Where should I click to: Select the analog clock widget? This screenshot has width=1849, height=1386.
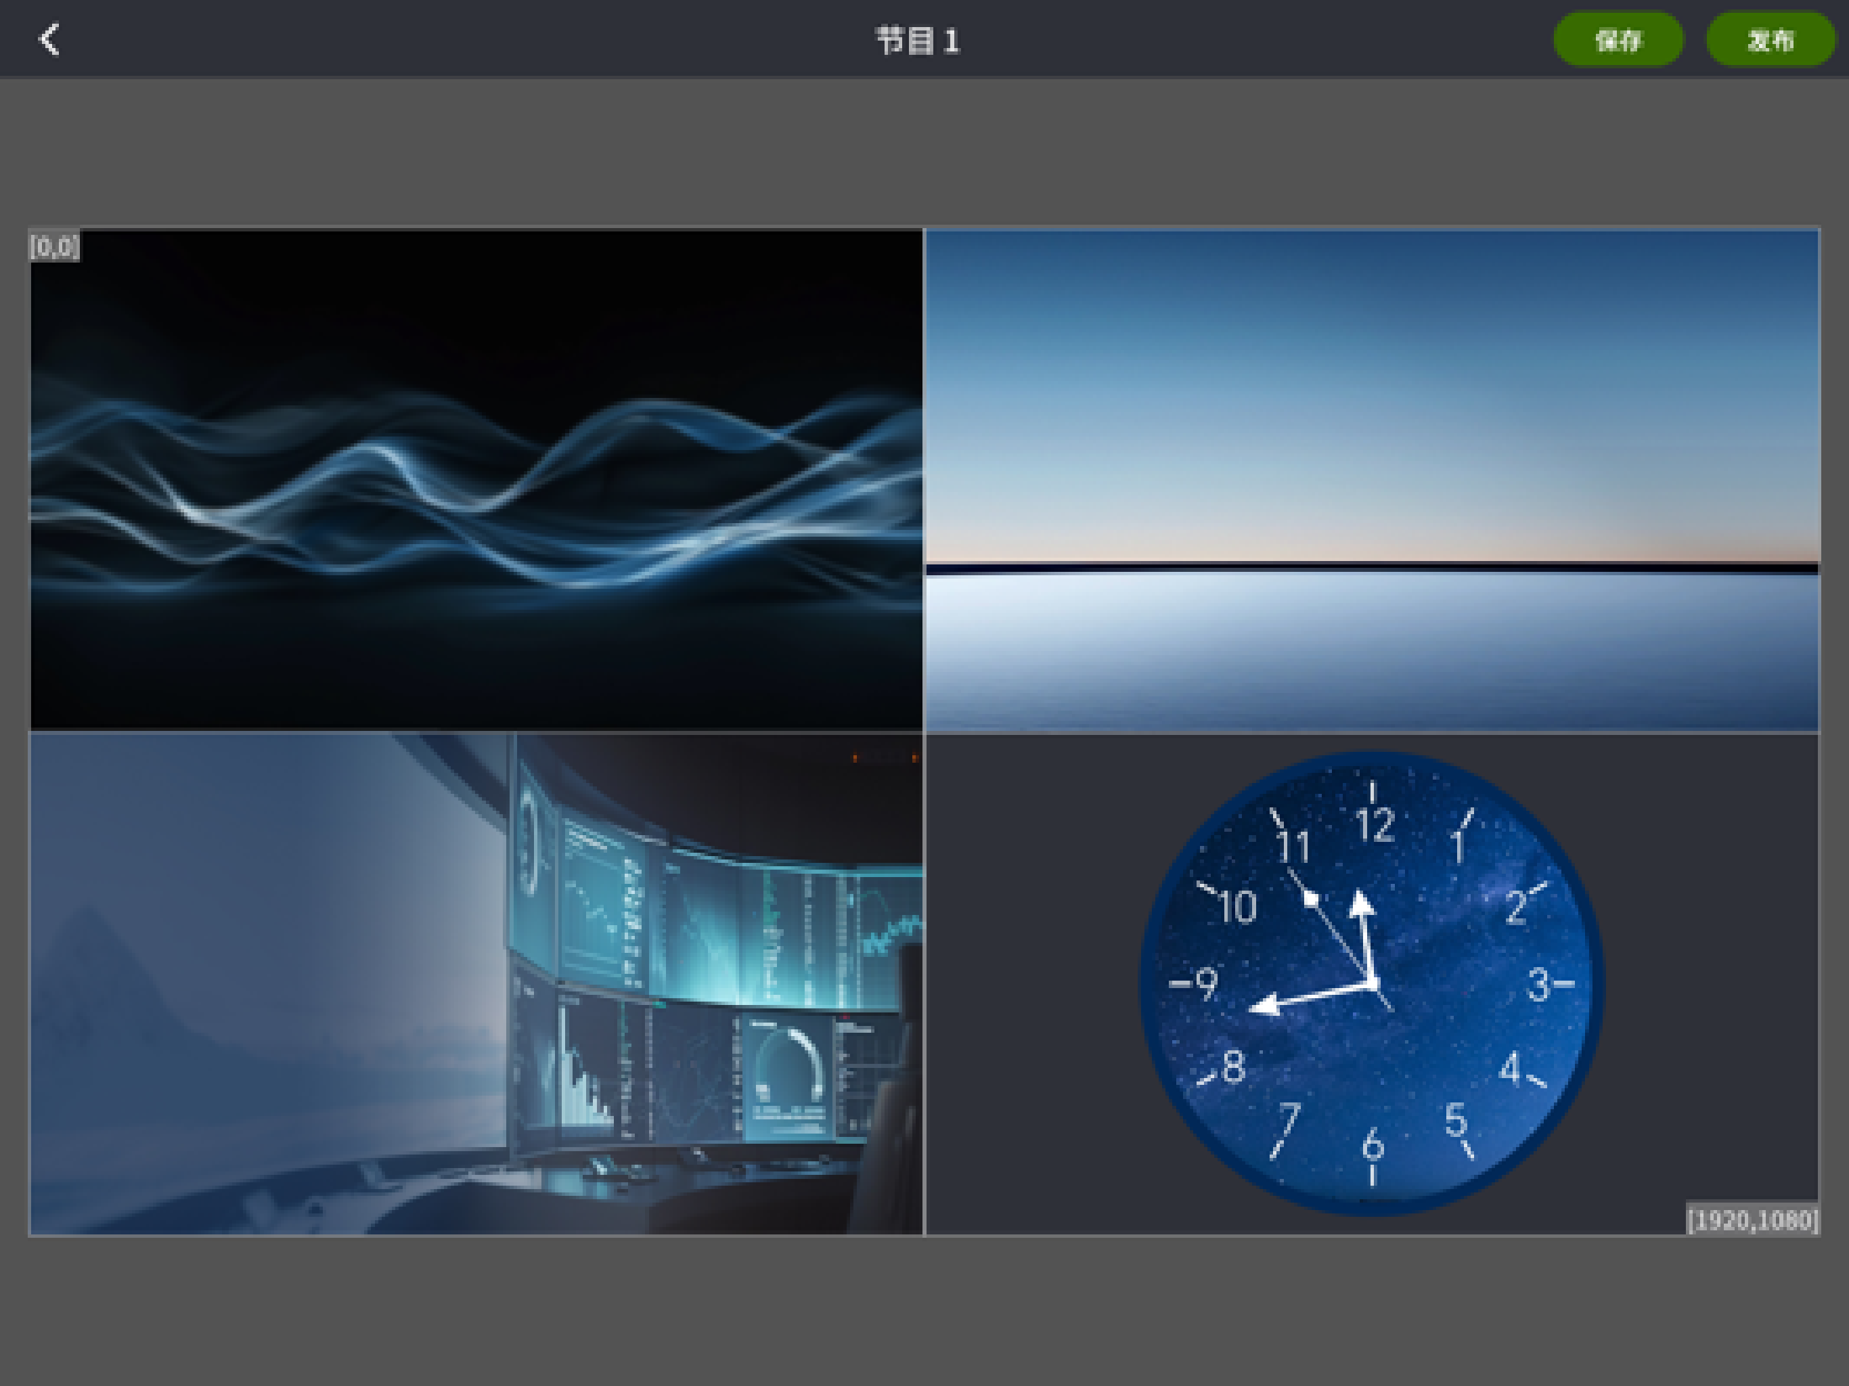1373,984
